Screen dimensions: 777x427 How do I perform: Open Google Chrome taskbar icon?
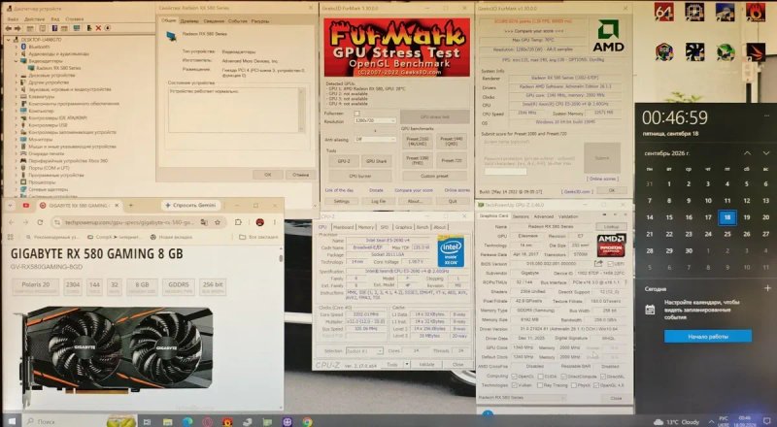(307, 421)
